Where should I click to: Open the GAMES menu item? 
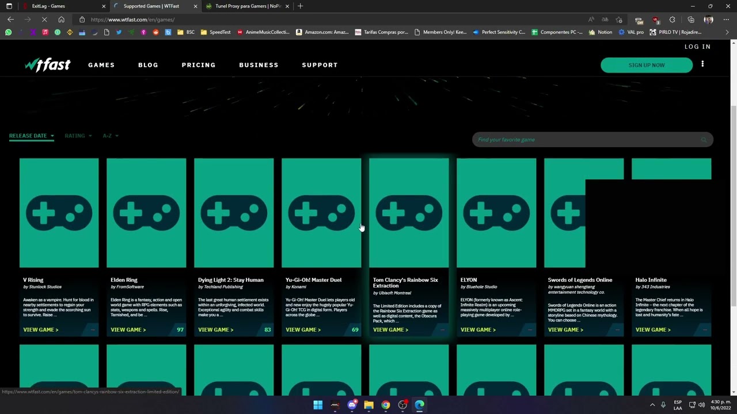click(x=101, y=65)
